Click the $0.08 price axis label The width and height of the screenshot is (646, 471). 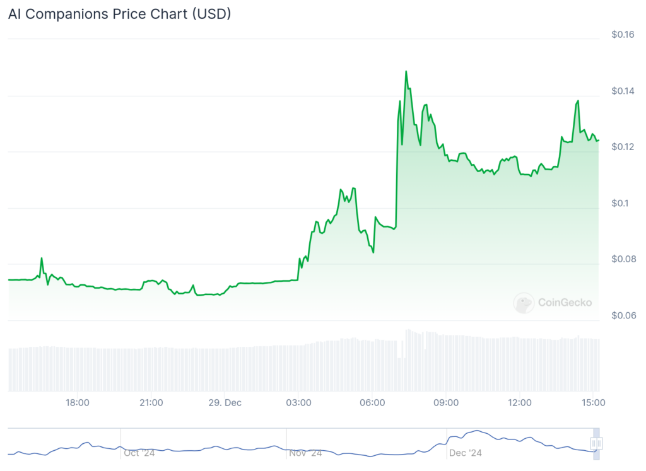coord(623,259)
